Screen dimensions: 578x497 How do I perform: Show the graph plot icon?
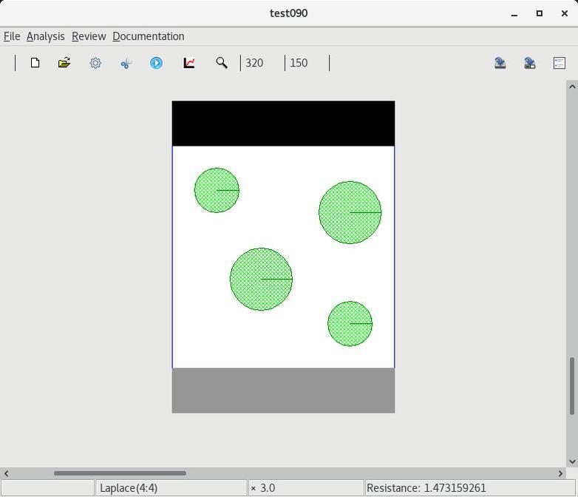189,63
